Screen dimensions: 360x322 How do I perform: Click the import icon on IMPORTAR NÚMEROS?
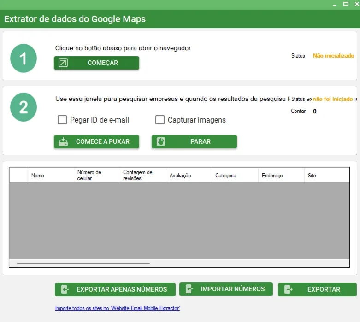[x=189, y=289]
